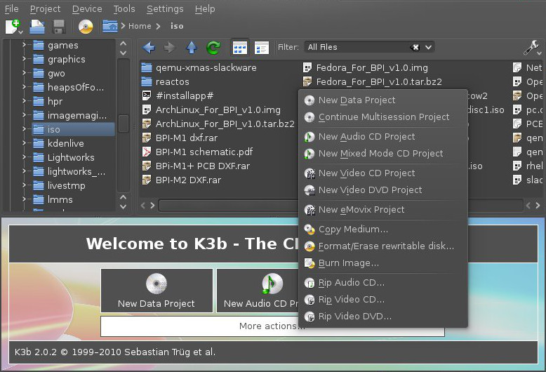Click the green reload icon

click(x=213, y=48)
